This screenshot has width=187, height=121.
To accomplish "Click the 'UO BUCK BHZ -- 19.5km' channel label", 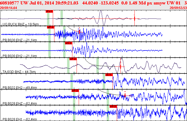I will point(21,24).
